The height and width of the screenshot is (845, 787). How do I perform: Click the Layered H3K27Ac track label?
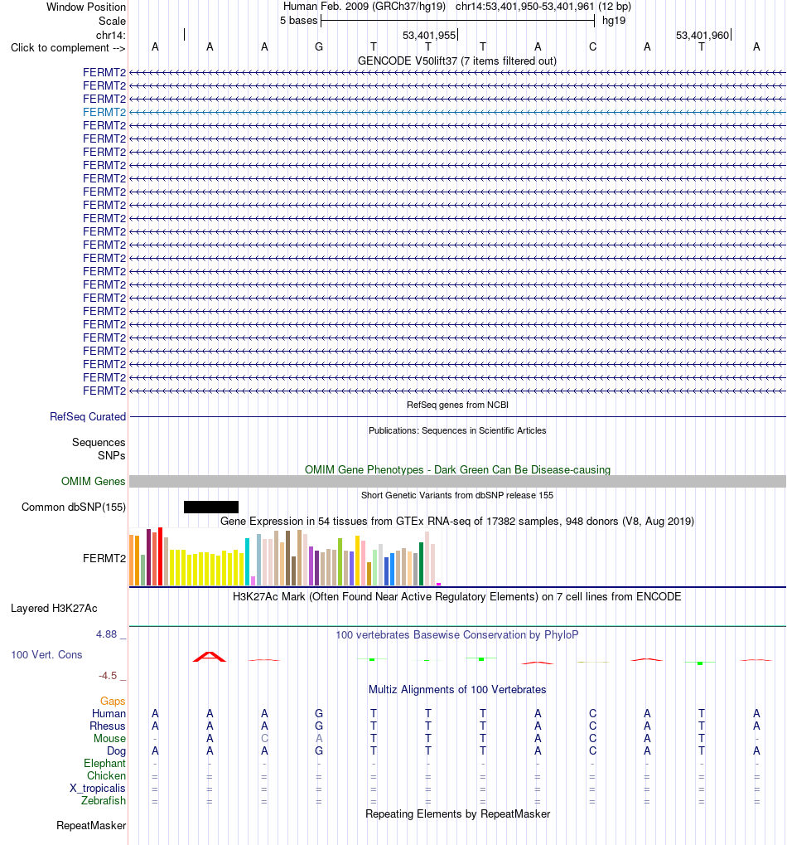pos(54,609)
